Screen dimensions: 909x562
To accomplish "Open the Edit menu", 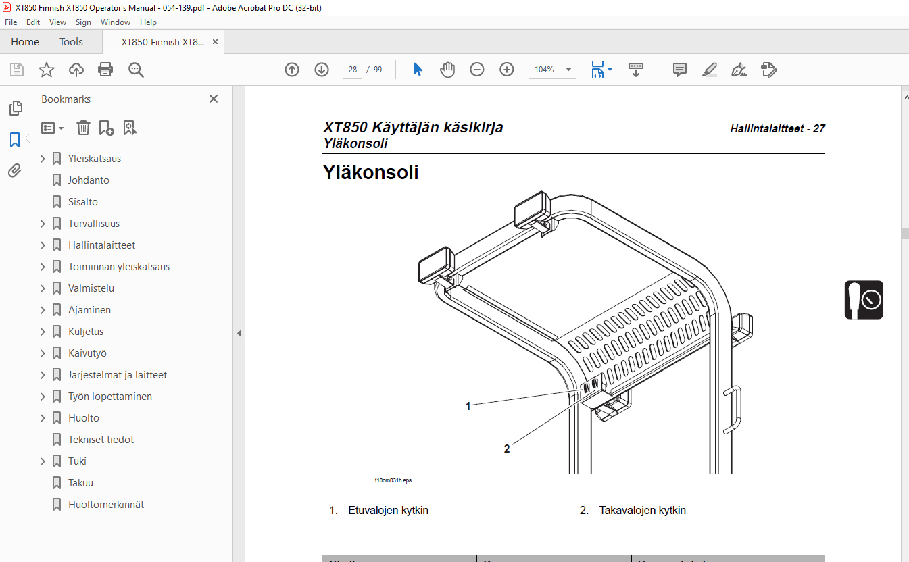I will [x=33, y=22].
